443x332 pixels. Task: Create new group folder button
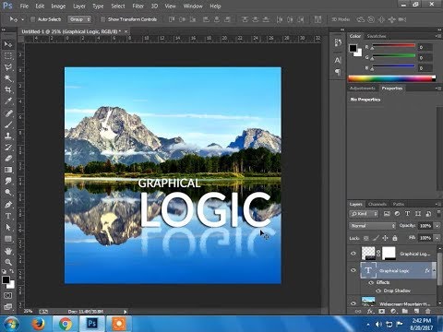click(405, 311)
